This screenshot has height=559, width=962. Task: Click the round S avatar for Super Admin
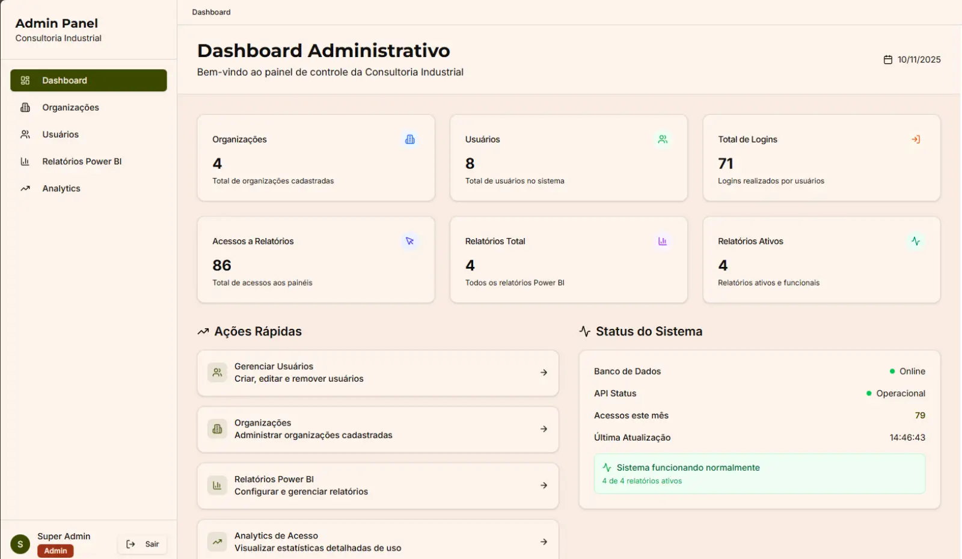pos(20,544)
